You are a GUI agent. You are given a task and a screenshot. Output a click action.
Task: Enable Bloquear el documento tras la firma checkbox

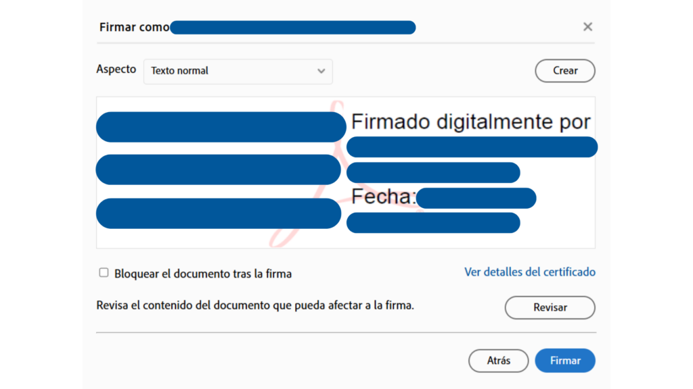104,273
